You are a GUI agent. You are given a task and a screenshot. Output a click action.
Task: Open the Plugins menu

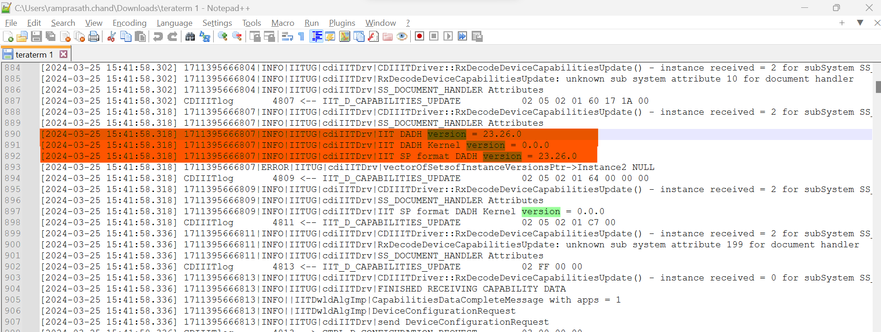[x=342, y=23]
